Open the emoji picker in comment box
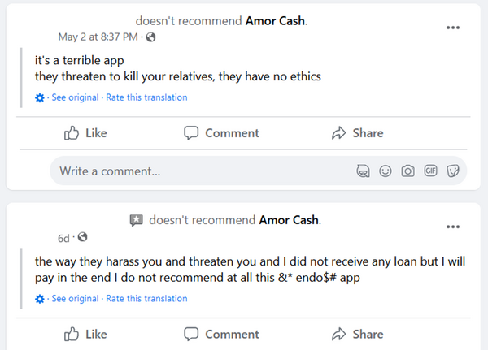 pos(386,171)
